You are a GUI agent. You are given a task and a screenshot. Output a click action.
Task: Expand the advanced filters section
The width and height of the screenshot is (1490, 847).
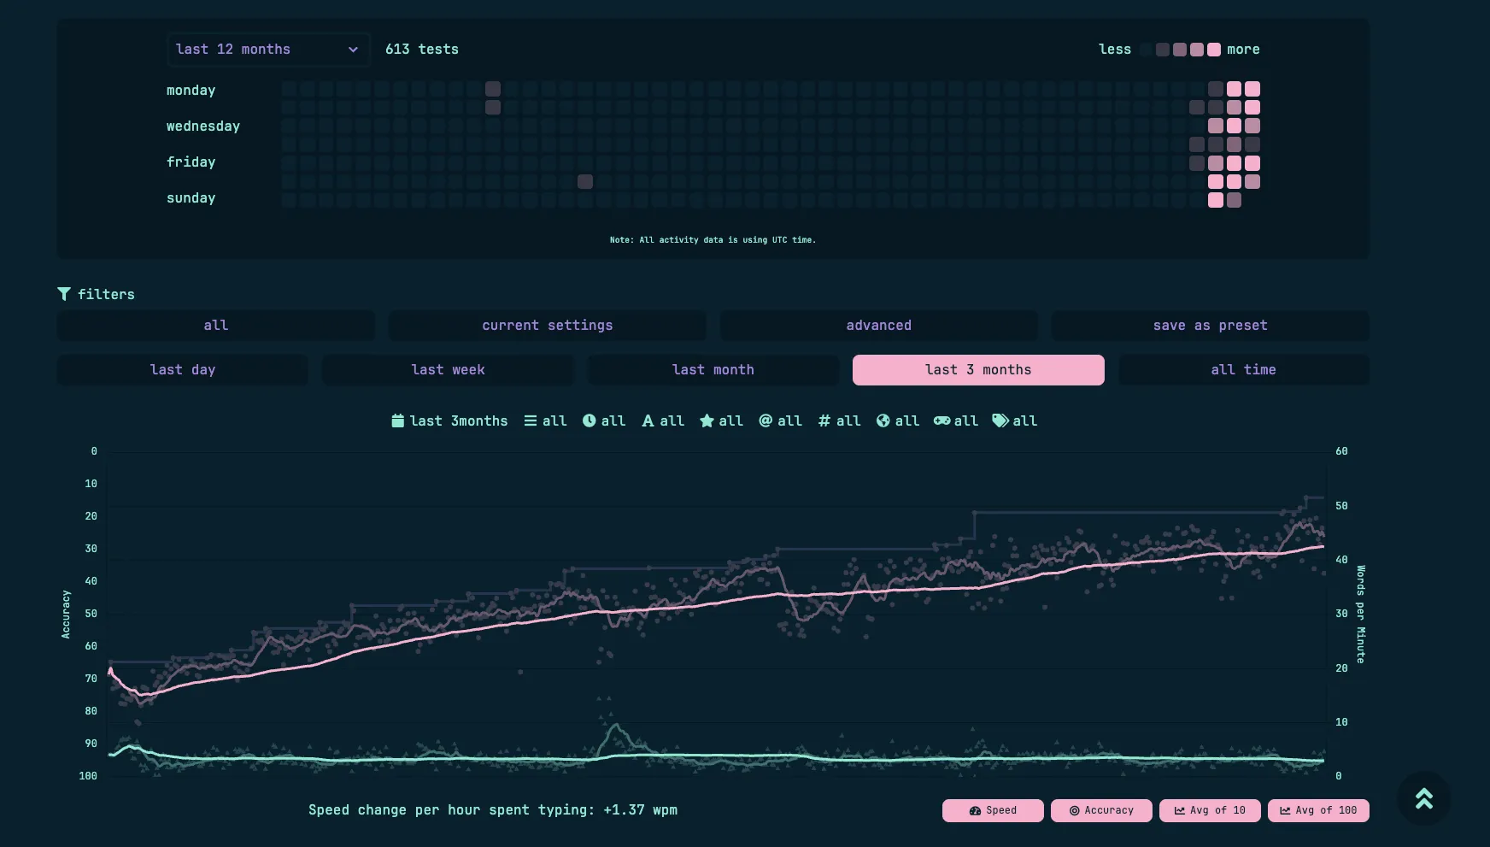pos(878,326)
